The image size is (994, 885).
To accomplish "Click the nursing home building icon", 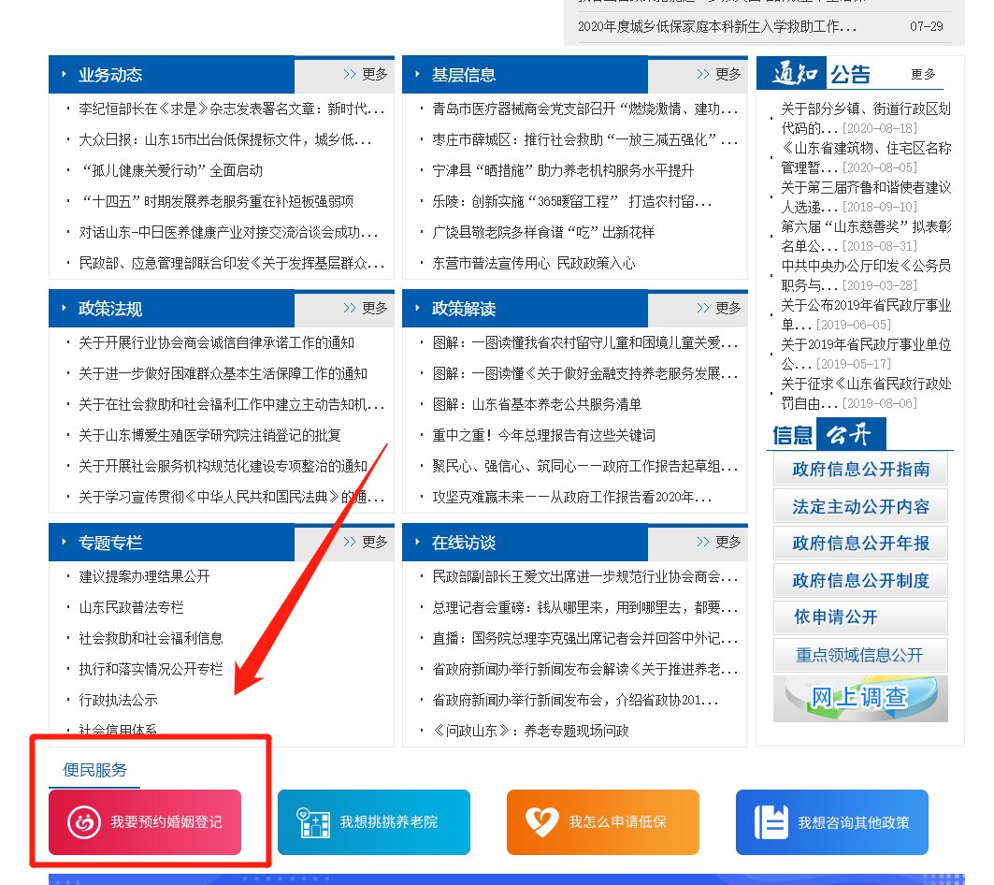I will click(x=313, y=822).
